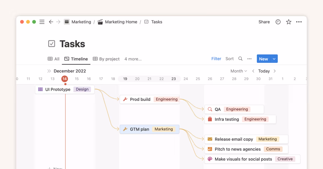Click the grid icon on UI Prototype card
The height and width of the screenshot is (169, 323).
[x=40, y=89]
